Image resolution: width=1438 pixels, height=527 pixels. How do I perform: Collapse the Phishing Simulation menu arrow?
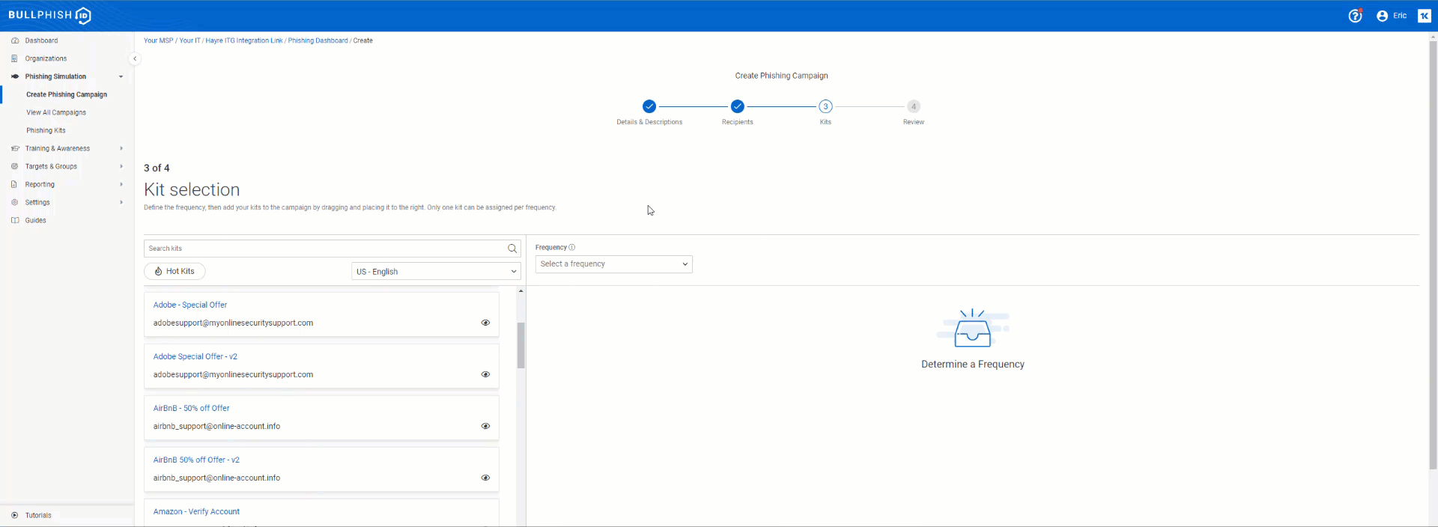pos(121,76)
